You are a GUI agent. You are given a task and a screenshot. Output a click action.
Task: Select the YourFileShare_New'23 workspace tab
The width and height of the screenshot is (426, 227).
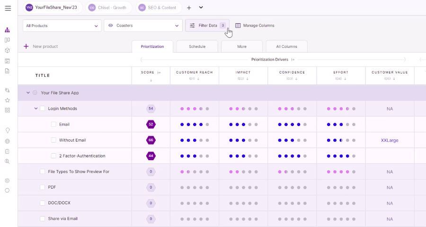click(x=53, y=8)
